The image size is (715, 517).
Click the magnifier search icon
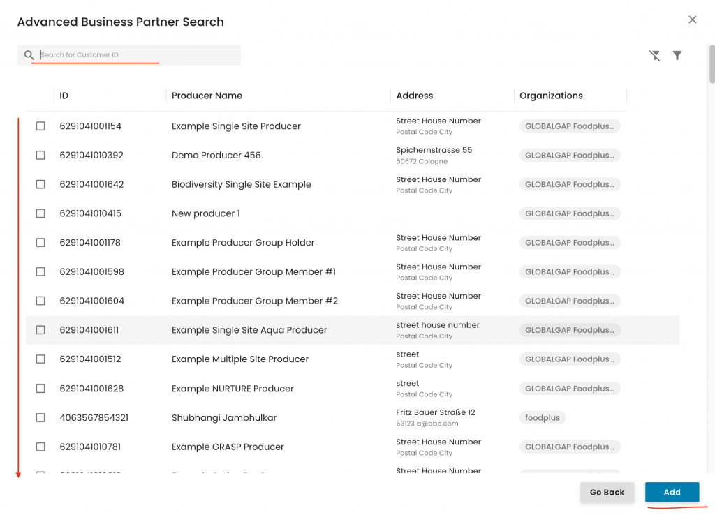click(29, 55)
